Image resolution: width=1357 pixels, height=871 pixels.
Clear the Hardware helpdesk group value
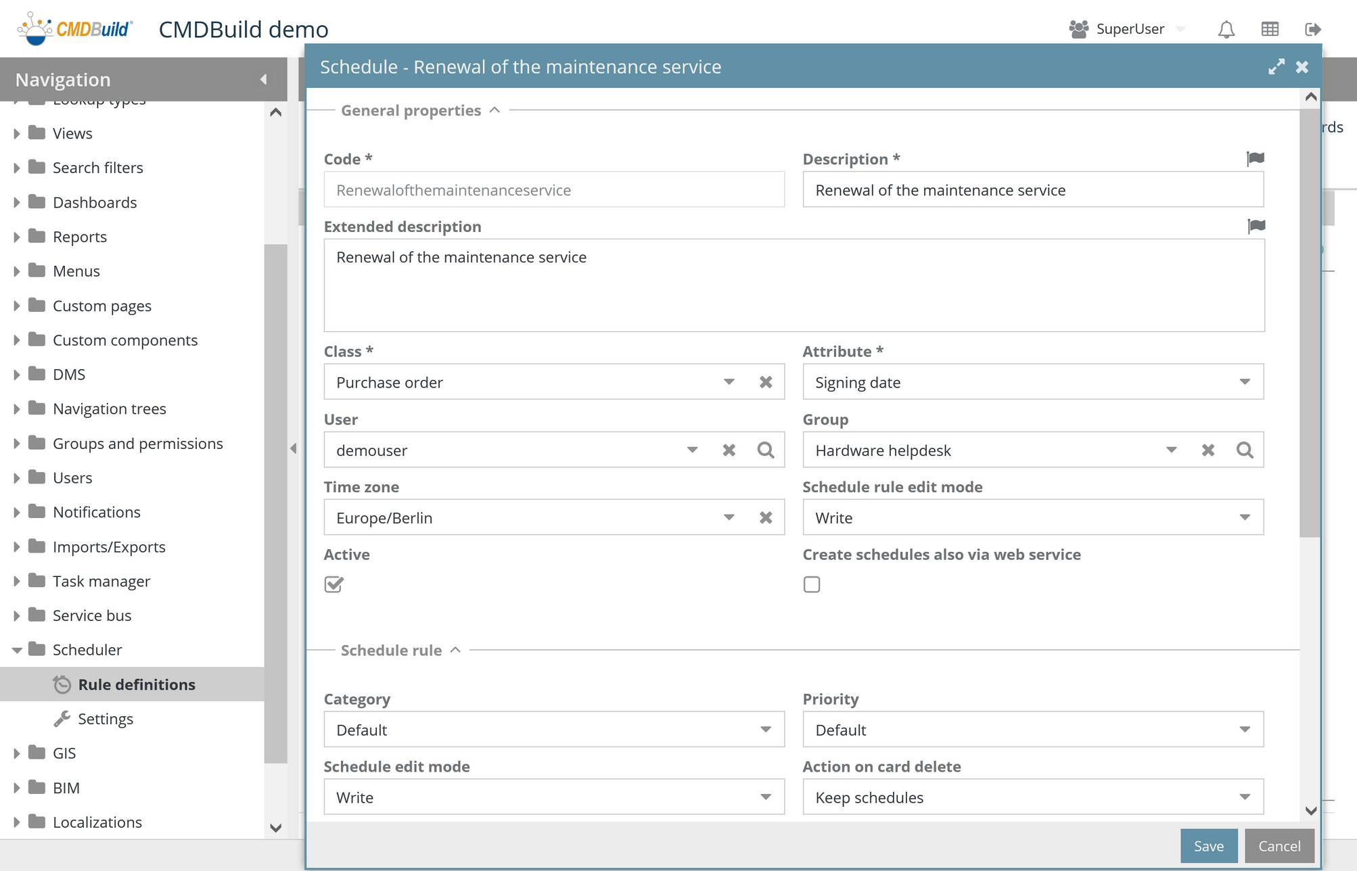[1207, 450]
